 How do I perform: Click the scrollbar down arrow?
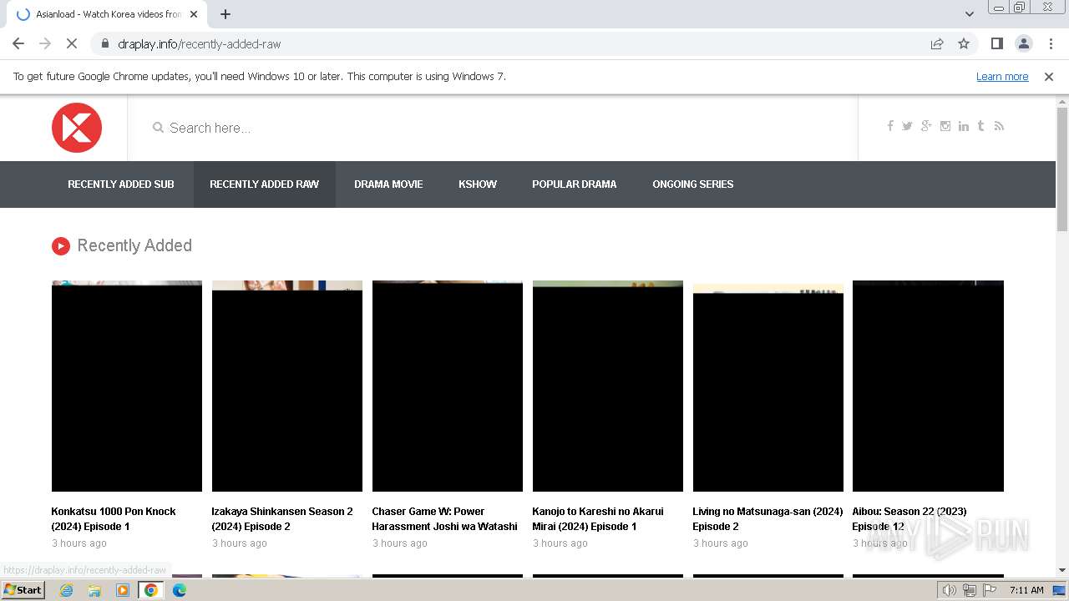1062,570
